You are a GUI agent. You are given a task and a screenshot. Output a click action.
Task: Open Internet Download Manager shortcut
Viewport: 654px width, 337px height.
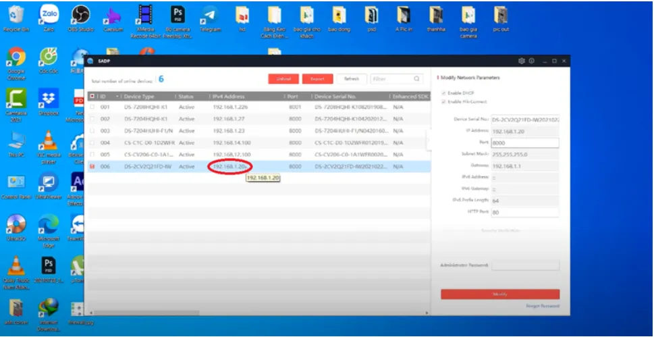coord(49,315)
